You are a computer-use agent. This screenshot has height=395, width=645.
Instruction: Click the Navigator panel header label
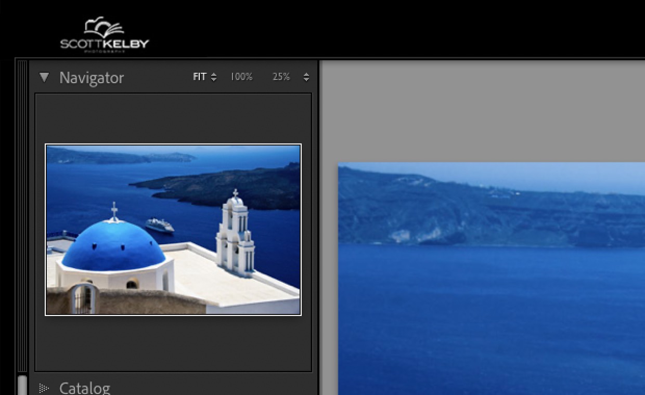coord(92,77)
